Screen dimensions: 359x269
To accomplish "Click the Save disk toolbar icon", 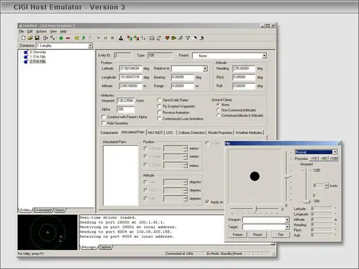I will [38, 38].
